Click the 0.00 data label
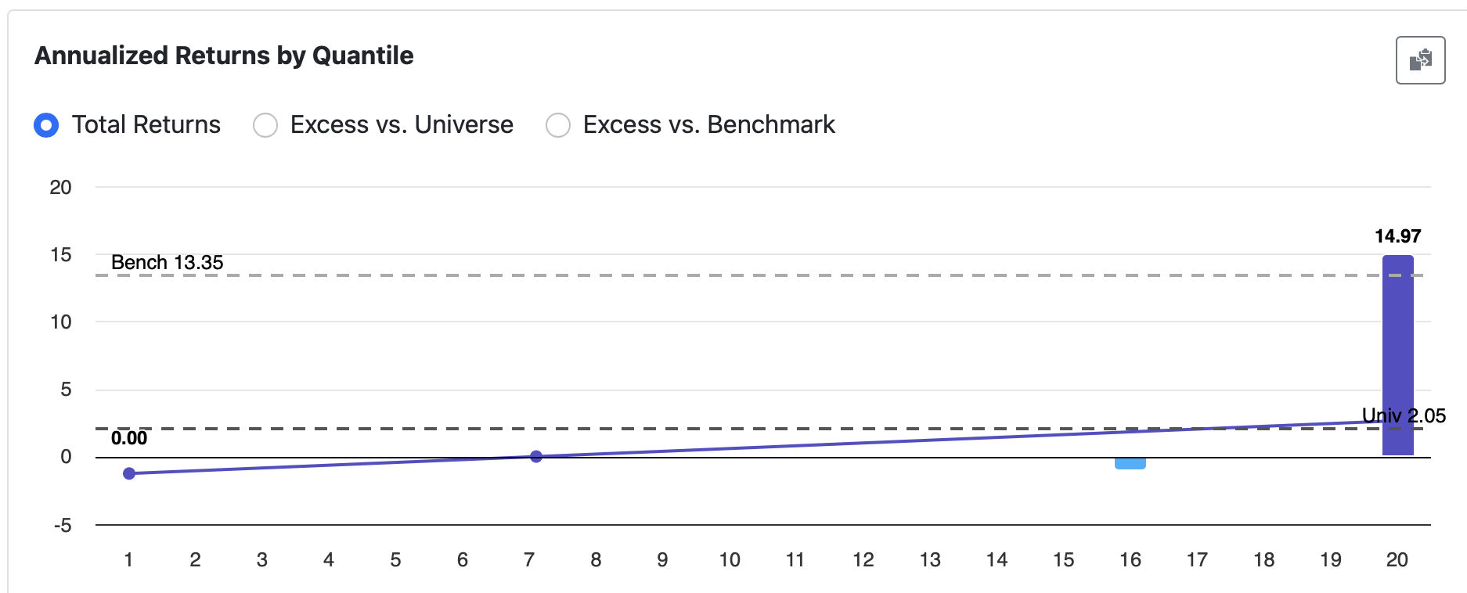Viewport: 1467px width, 593px height. point(129,438)
